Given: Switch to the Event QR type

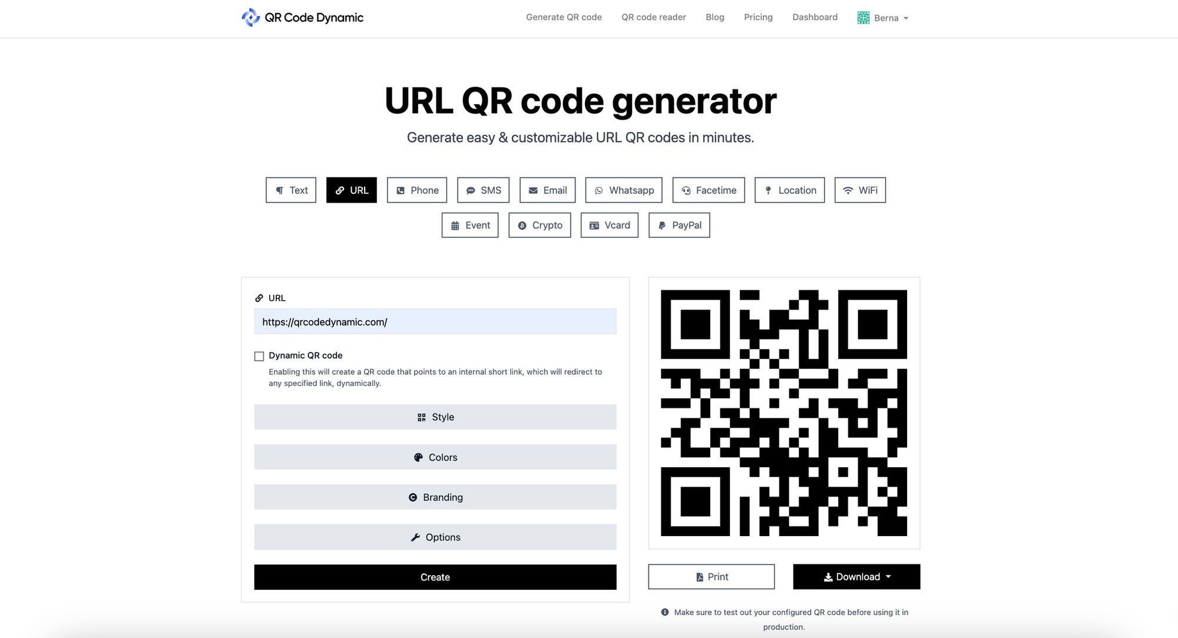Looking at the screenshot, I should click(470, 225).
